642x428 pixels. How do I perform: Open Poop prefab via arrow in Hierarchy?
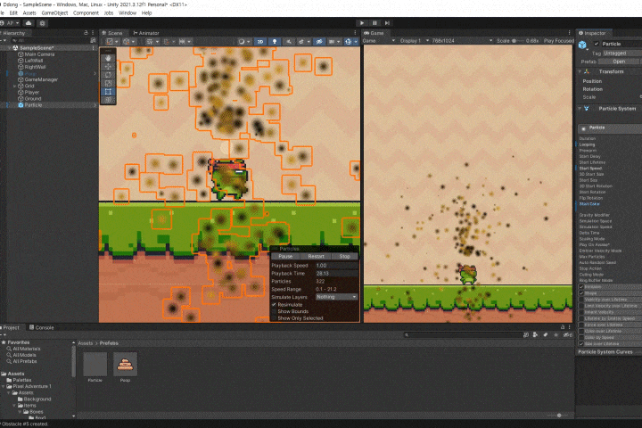point(95,73)
